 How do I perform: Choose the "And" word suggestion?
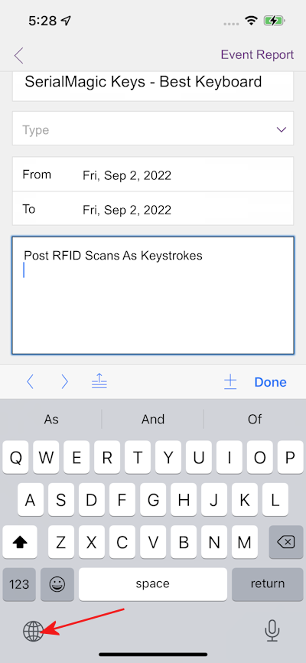tap(153, 420)
